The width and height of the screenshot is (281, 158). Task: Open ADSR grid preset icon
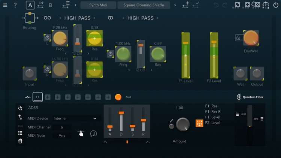click(x=20, y=133)
